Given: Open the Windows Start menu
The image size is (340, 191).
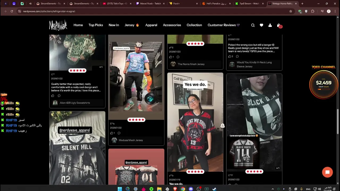Looking at the screenshot, I should (120, 189).
